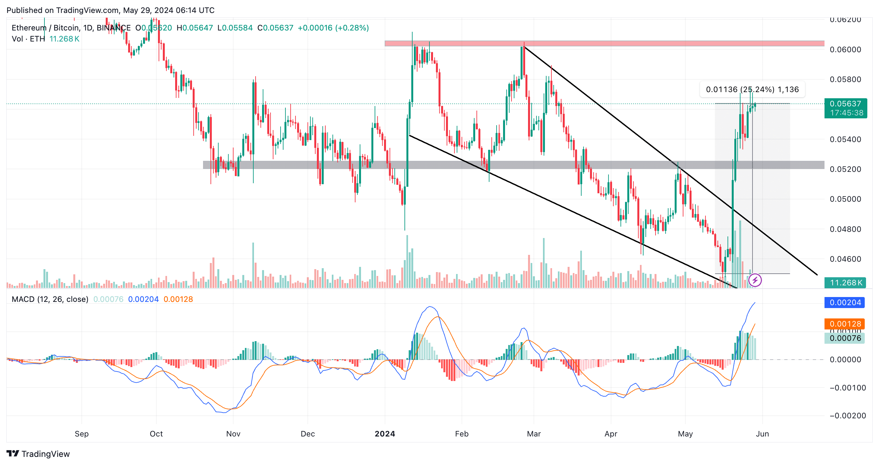The width and height of the screenshot is (879, 465).
Task: Click the Jun label on the time axis
Action: click(x=762, y=434)
